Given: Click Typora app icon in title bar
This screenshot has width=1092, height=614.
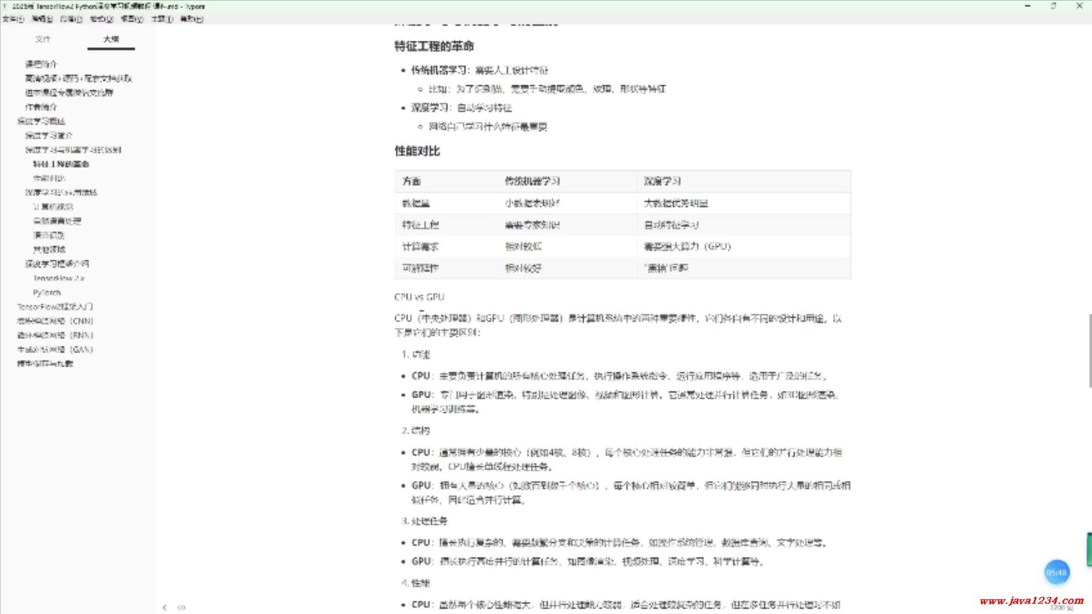Looking at the screenshot, I should coord(5,6).
